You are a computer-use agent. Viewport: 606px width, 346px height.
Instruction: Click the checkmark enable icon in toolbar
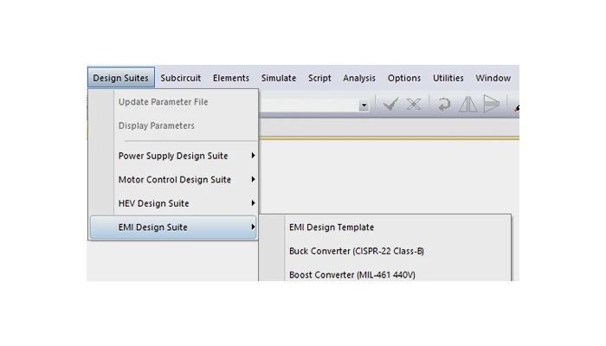click(x=390, y=105)
